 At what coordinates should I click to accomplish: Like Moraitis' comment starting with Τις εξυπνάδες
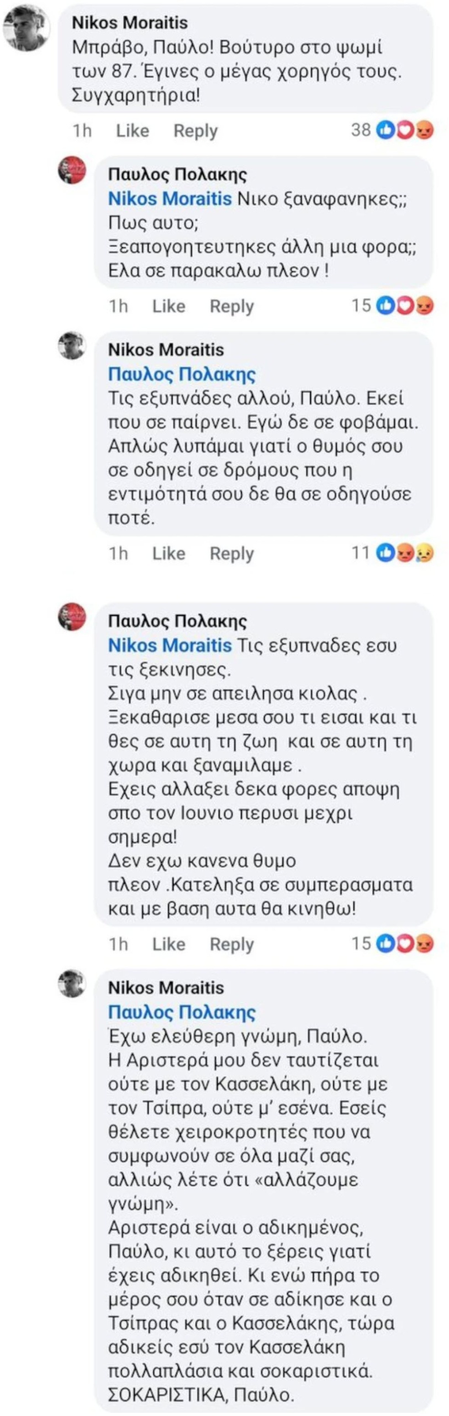[x=168, y=552]
